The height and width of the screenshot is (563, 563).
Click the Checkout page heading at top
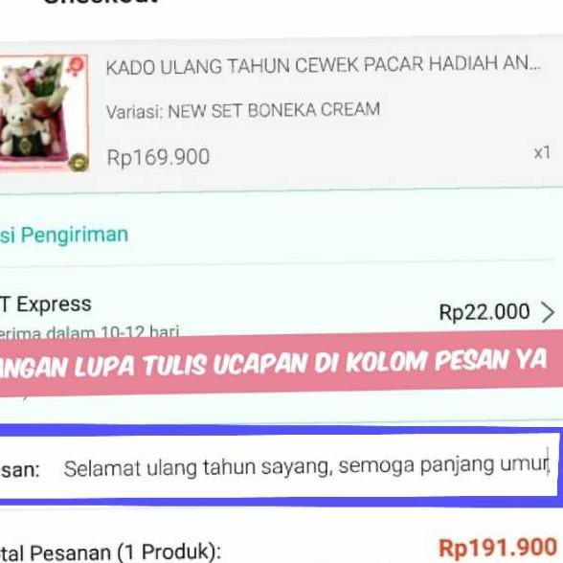(101, 2)
